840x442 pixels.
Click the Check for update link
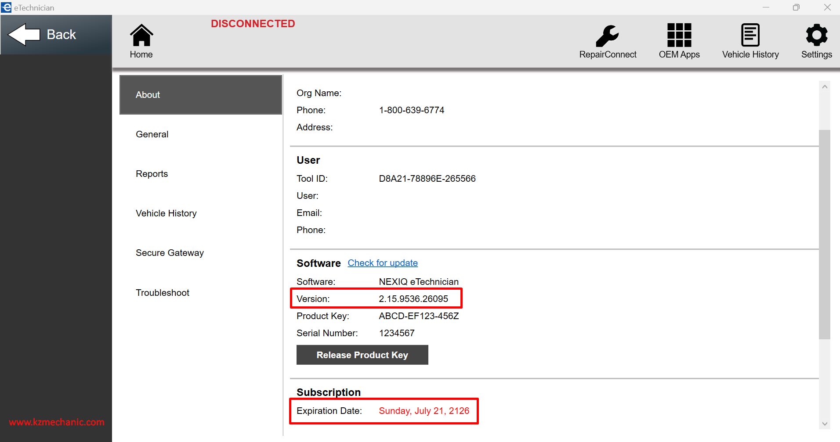pos(383,263)
